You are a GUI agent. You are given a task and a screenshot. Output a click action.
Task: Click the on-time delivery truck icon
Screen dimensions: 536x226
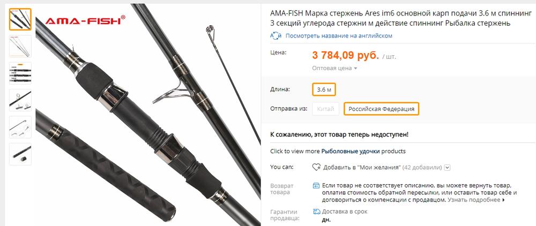point(316,212)
